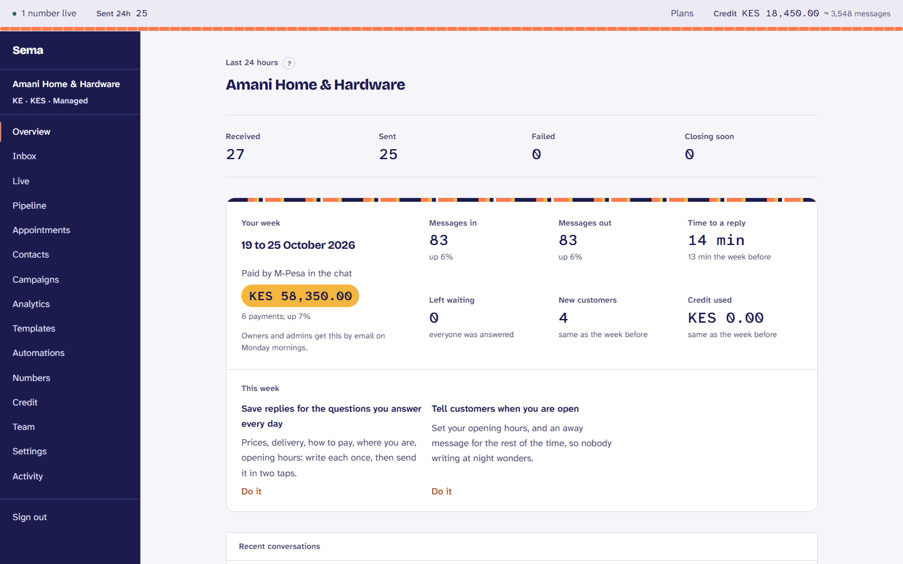Navigate to Pipeline
The height and width of the screenshot is (564, 903).
click(x=70, y=206)
